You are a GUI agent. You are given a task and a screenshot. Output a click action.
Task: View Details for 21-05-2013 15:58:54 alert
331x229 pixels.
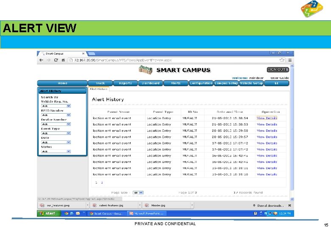267,118
